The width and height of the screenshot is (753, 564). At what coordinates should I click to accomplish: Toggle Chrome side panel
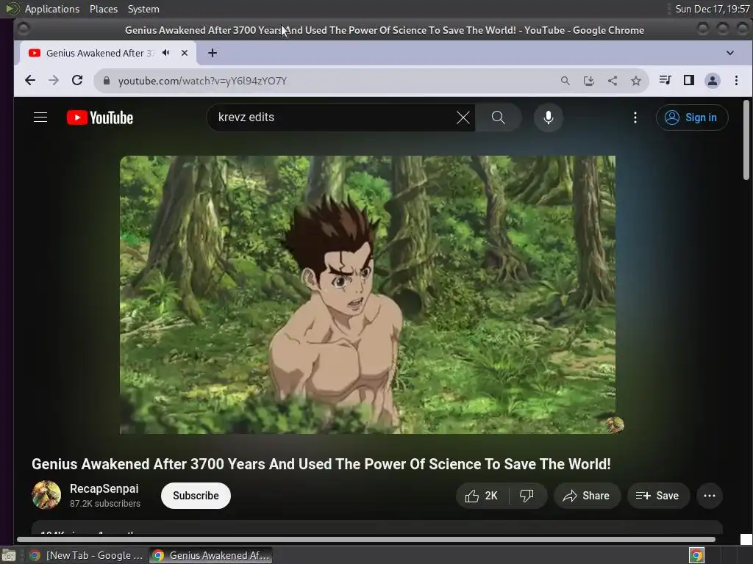(688, 80)
